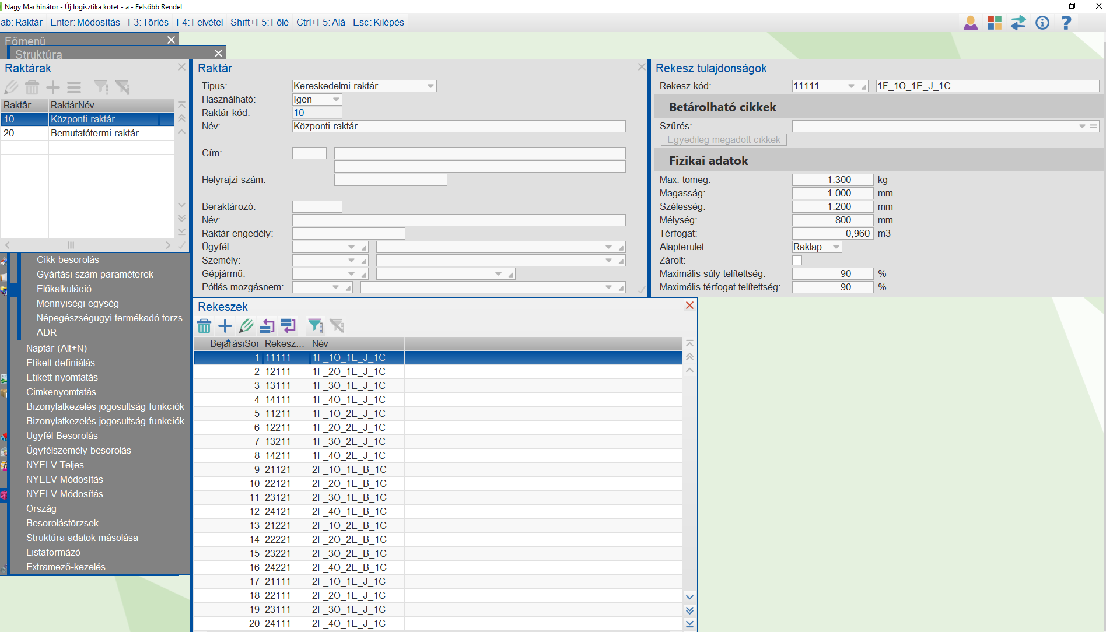The width and height of the screenshot is (1106, 632).
Task: Open the Típus dropdown
Action: 430,86
